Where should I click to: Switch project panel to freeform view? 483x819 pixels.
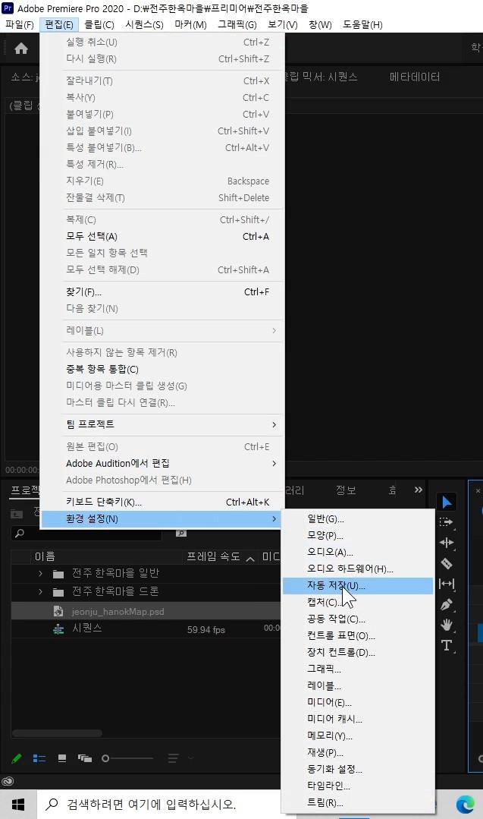tap(84, 758)
